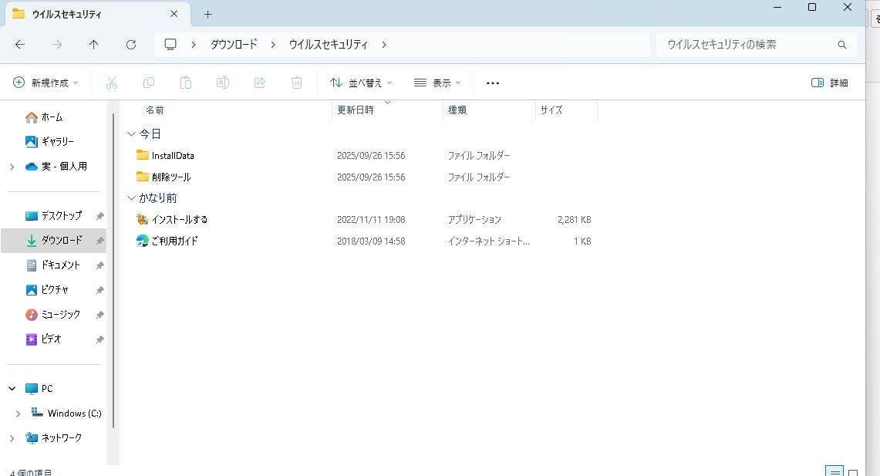Expand the Windows (C:) tree node
The image size is (880, 476).
19,414
